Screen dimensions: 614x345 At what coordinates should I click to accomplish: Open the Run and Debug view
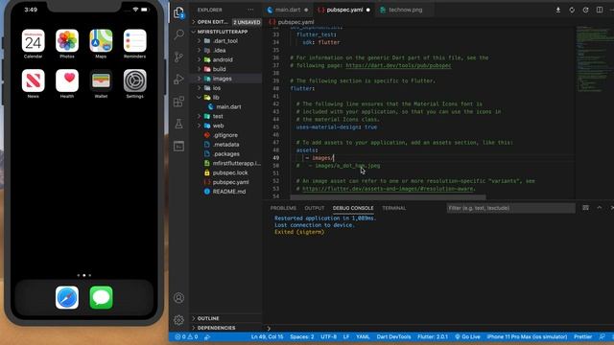(179, 79)
